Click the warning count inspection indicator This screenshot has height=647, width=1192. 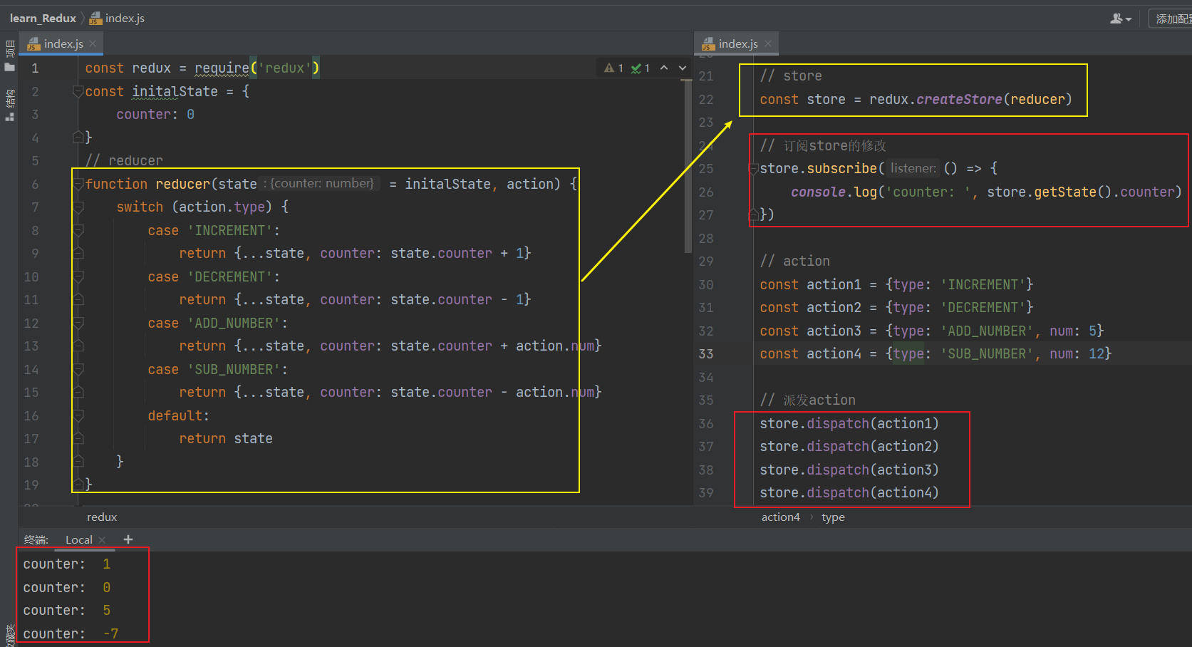click(x=613, y=68)
